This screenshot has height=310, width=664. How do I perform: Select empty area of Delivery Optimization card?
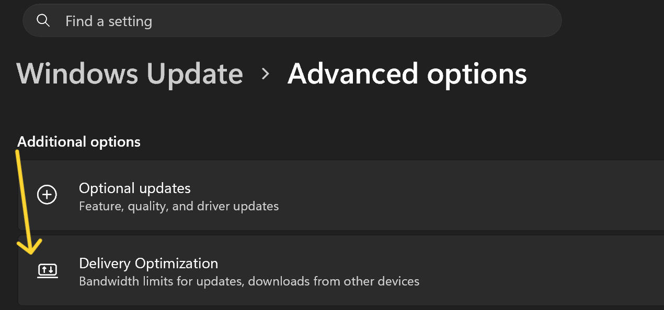pyautogui.click(x=523, y=270)
